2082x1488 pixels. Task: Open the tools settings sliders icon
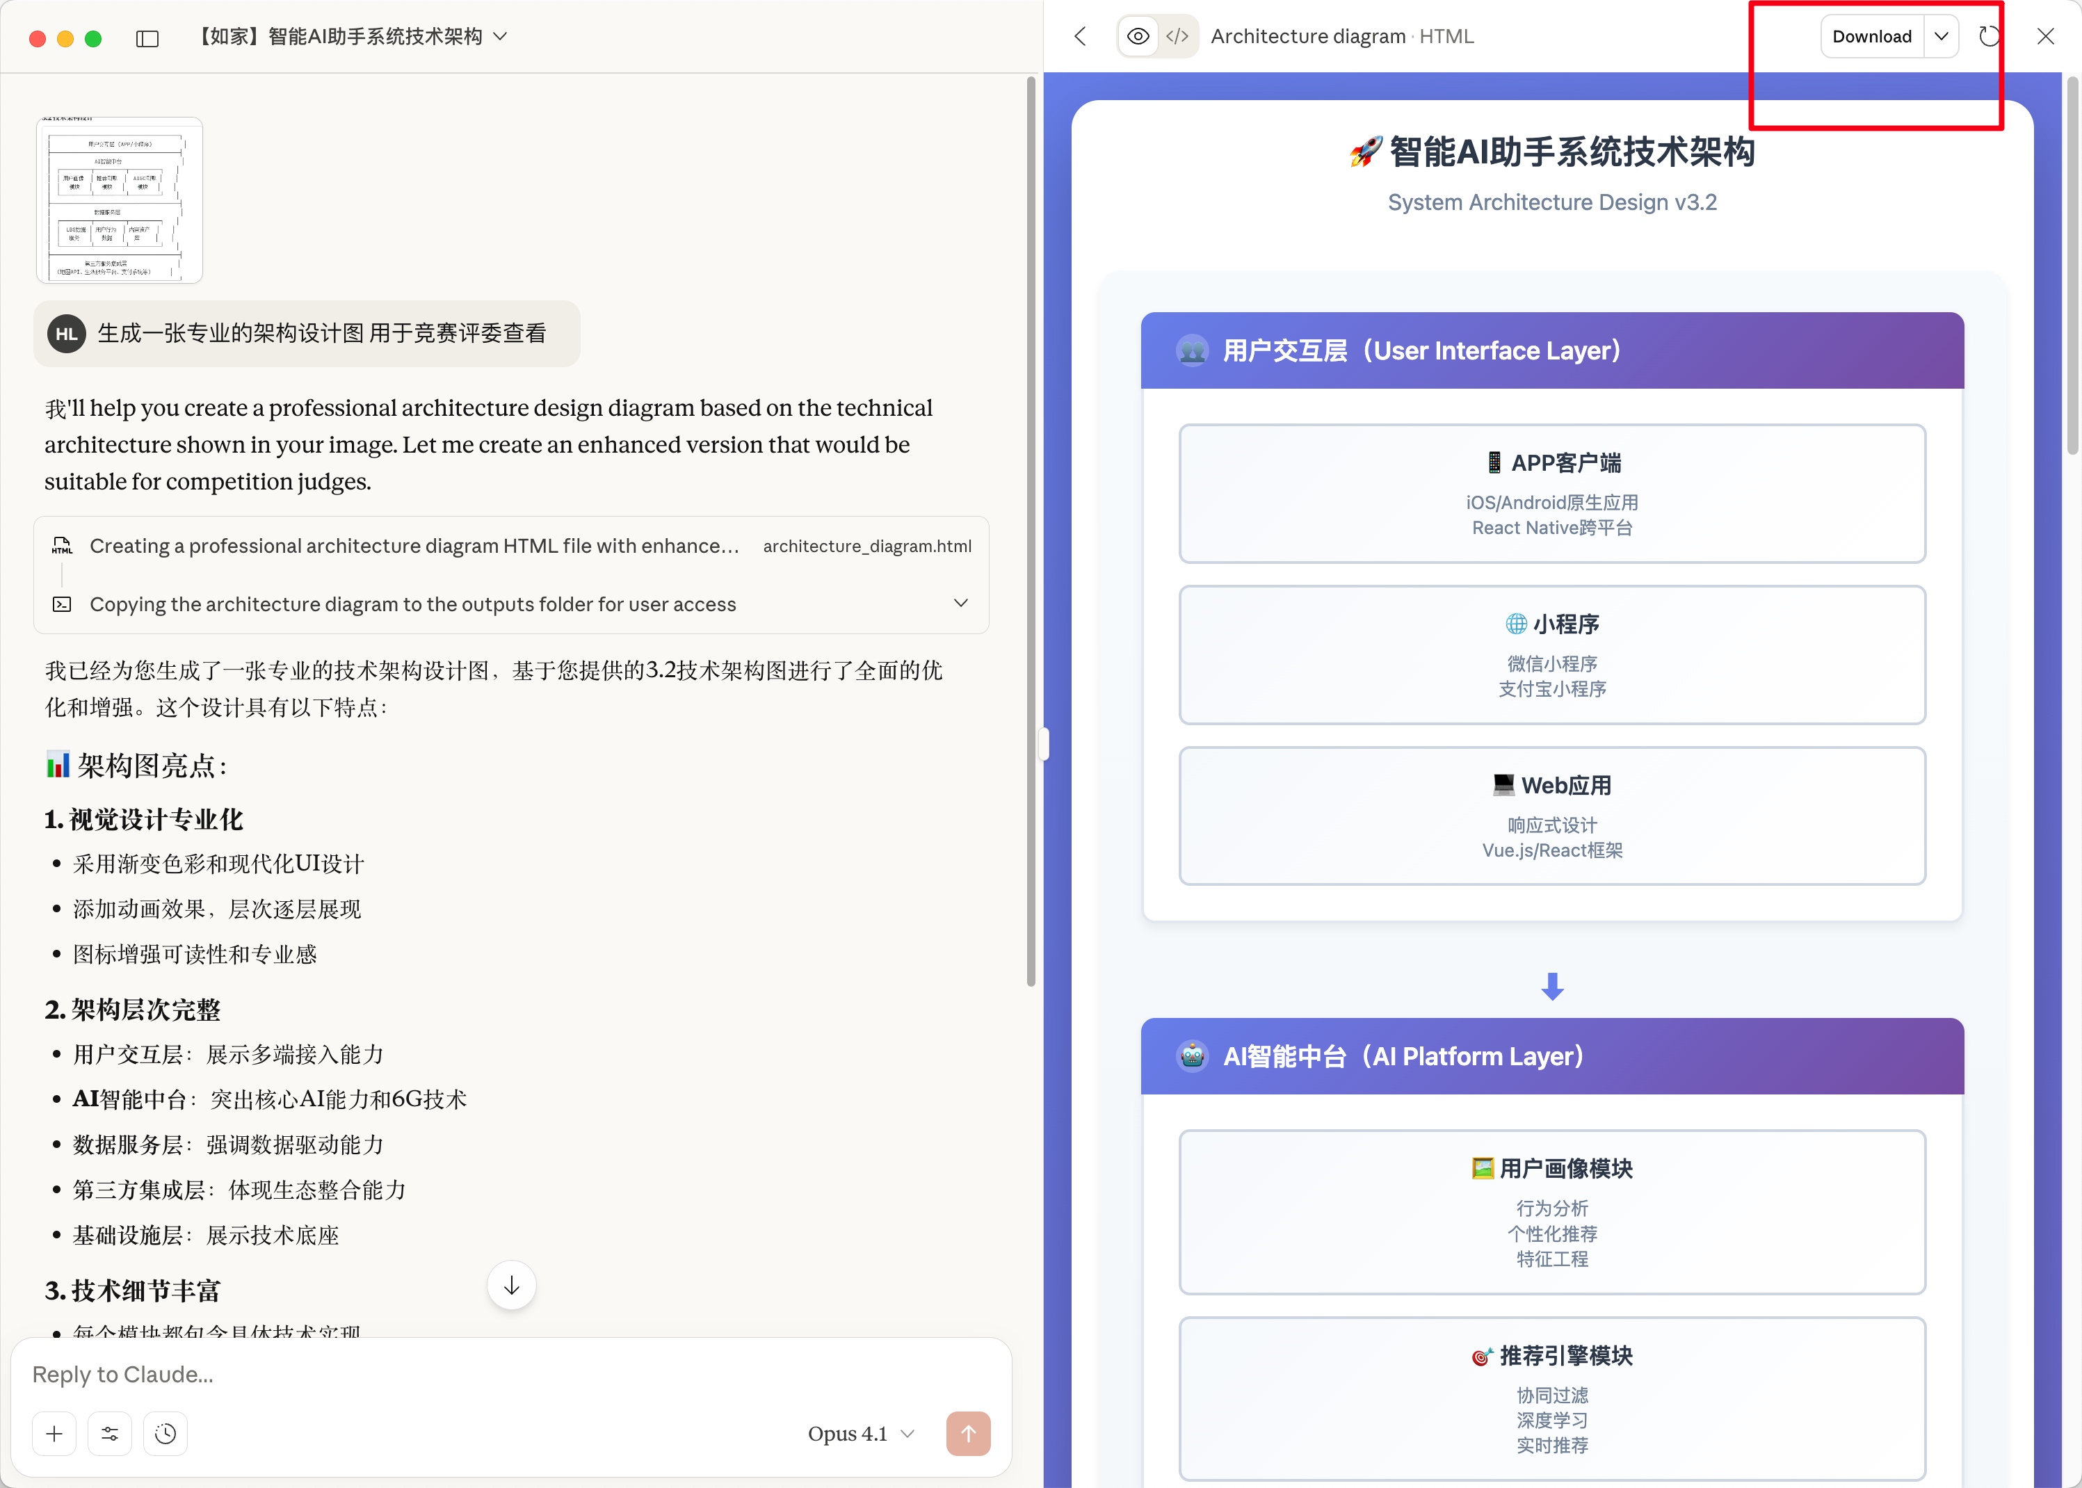[x=110, y=1433]
